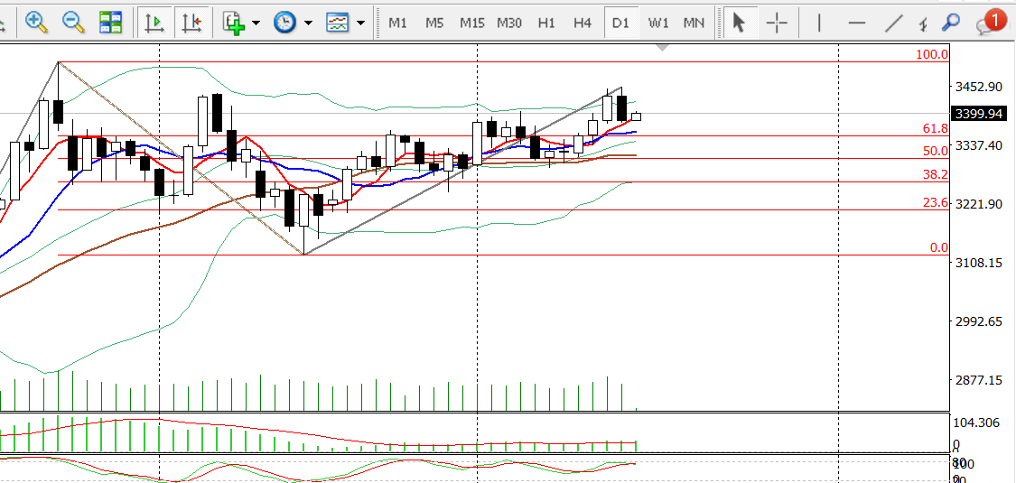Click the Fibonacci 50.0 level label
This screenshot has height=483, width=1016.
(936, 152)
